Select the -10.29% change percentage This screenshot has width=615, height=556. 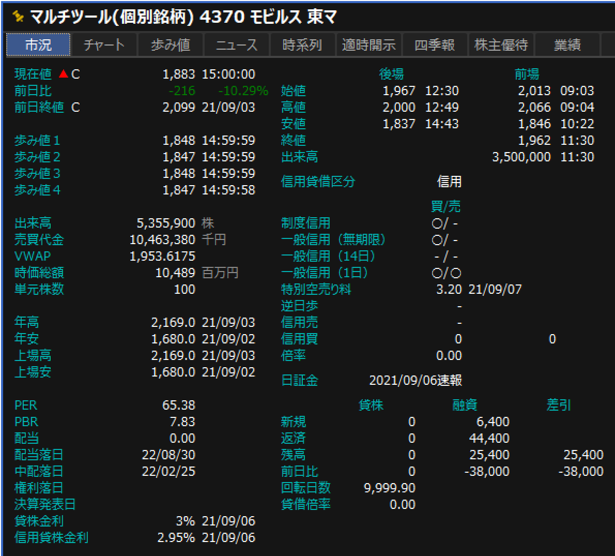click(243, 91)
